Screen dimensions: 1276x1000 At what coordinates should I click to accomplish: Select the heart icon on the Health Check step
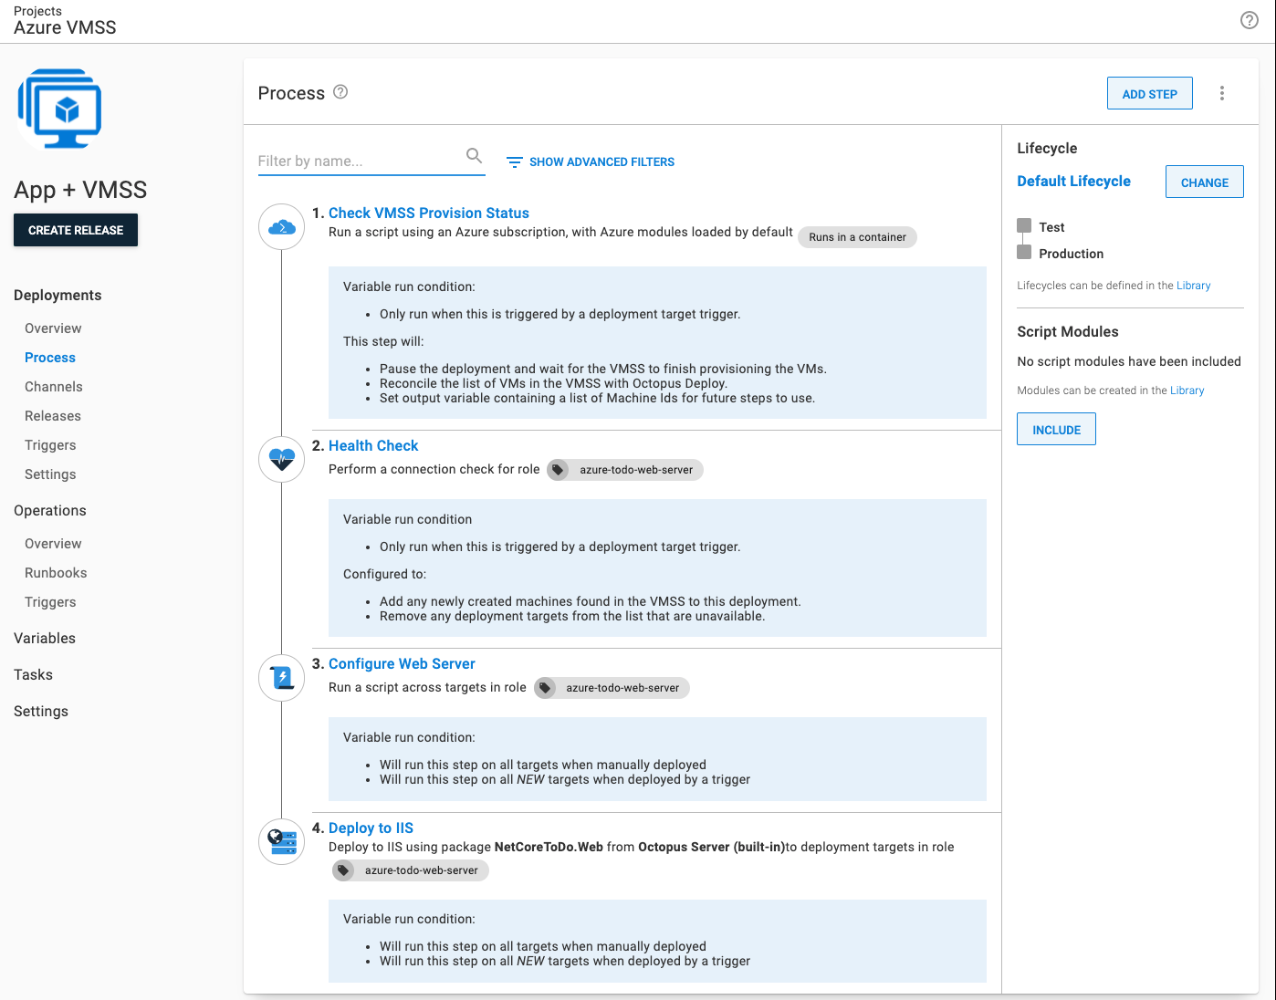point(281,459)
